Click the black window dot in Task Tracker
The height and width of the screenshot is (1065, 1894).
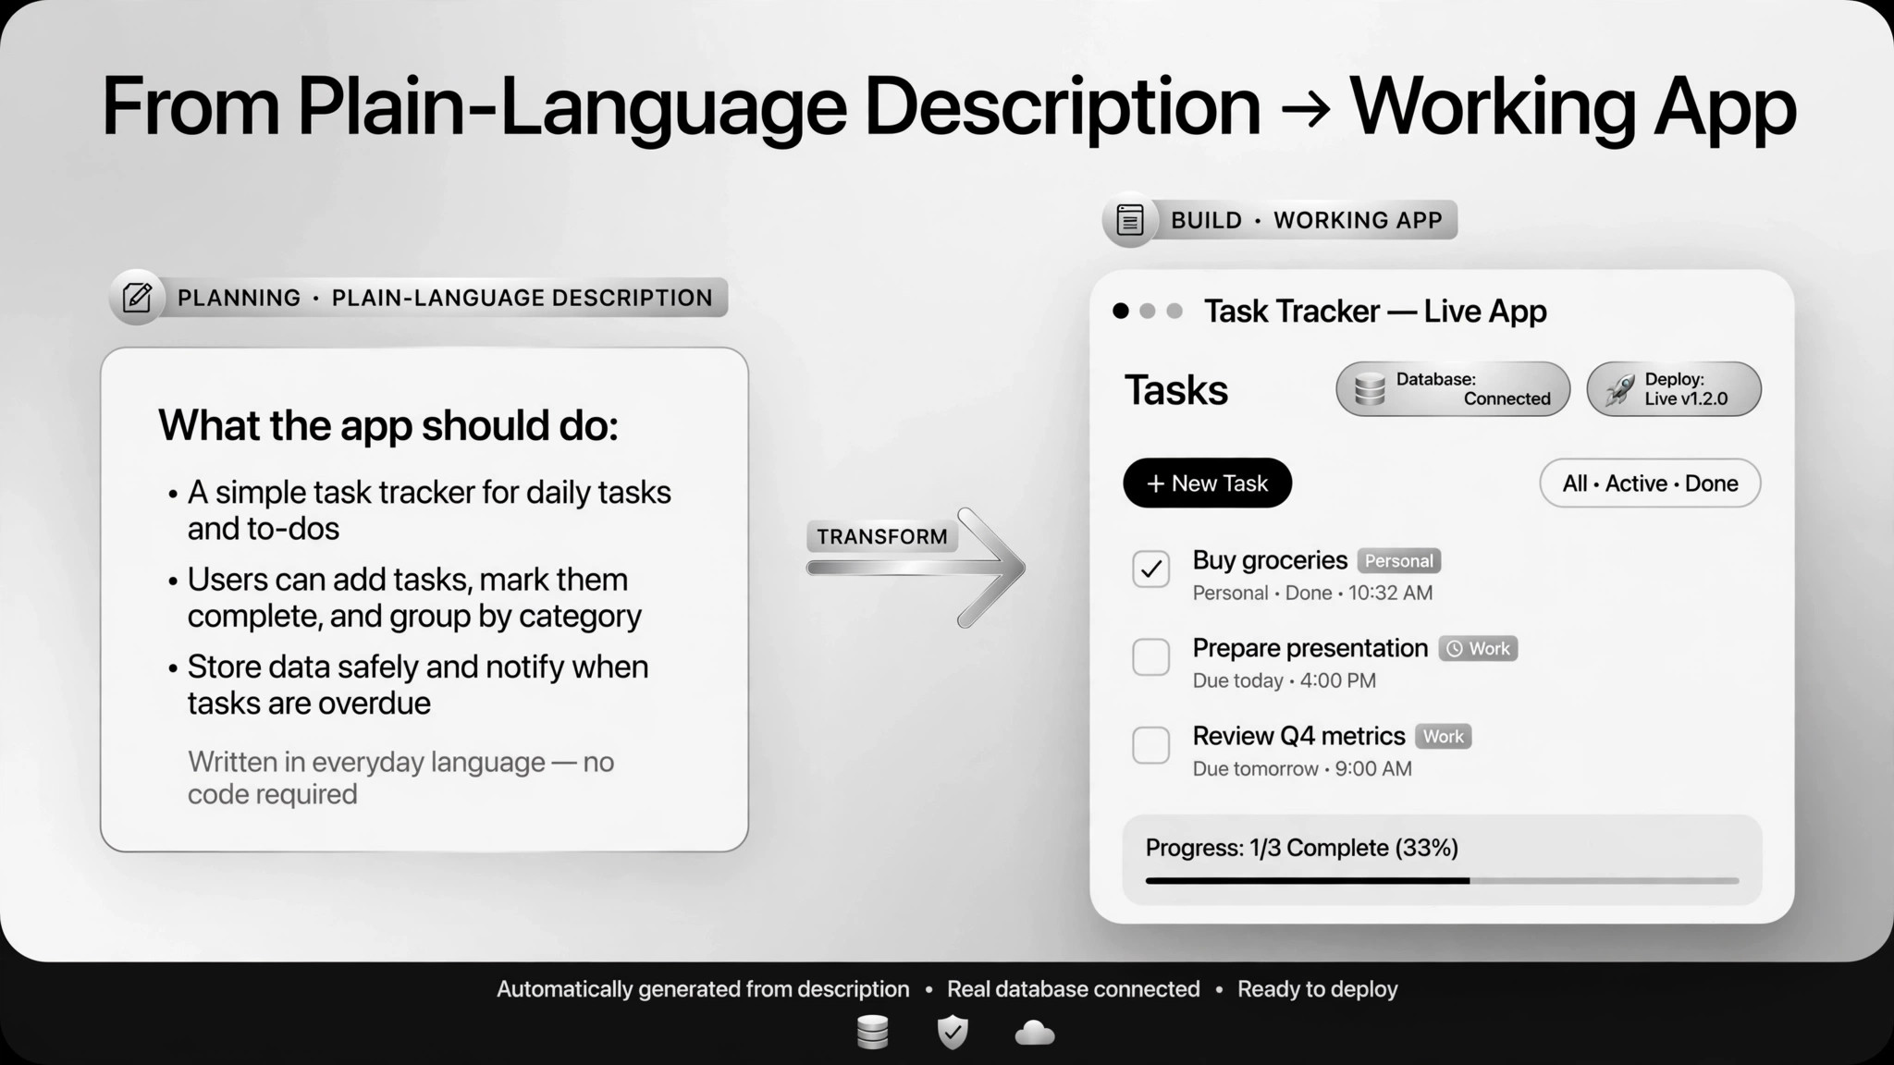[1121, 311]
